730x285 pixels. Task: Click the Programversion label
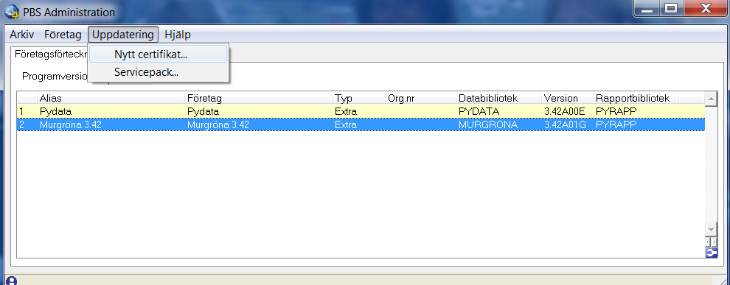click(x=55, y=77)
